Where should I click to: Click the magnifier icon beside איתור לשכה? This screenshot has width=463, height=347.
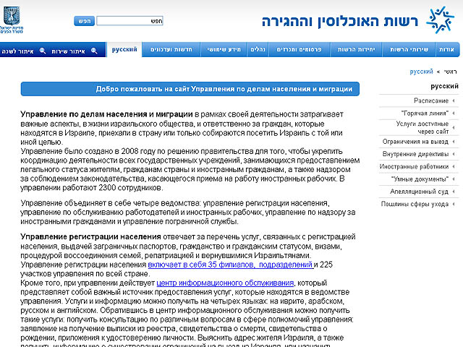pyautogui.click(x=43, y=51)
